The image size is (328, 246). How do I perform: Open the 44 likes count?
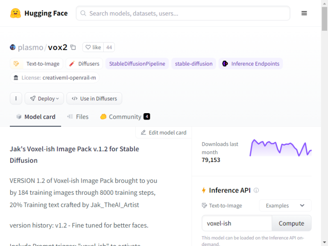click(x=109, y=47)
